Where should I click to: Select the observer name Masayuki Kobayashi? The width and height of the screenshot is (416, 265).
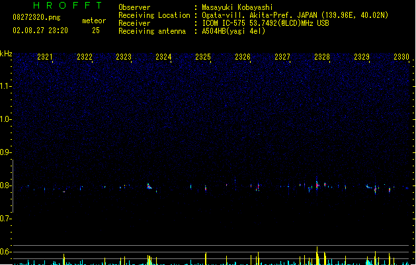click(x=237, y=7)
